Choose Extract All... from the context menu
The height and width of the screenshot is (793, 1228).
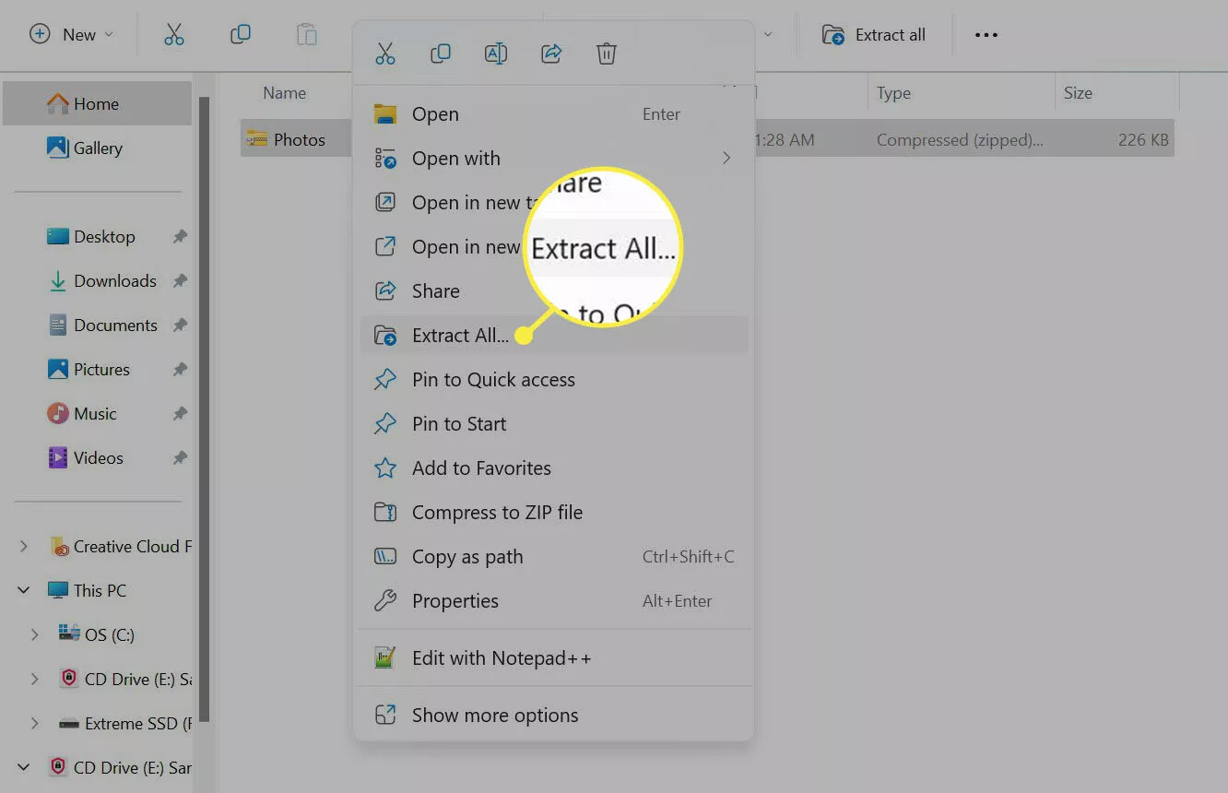(553, 336)
